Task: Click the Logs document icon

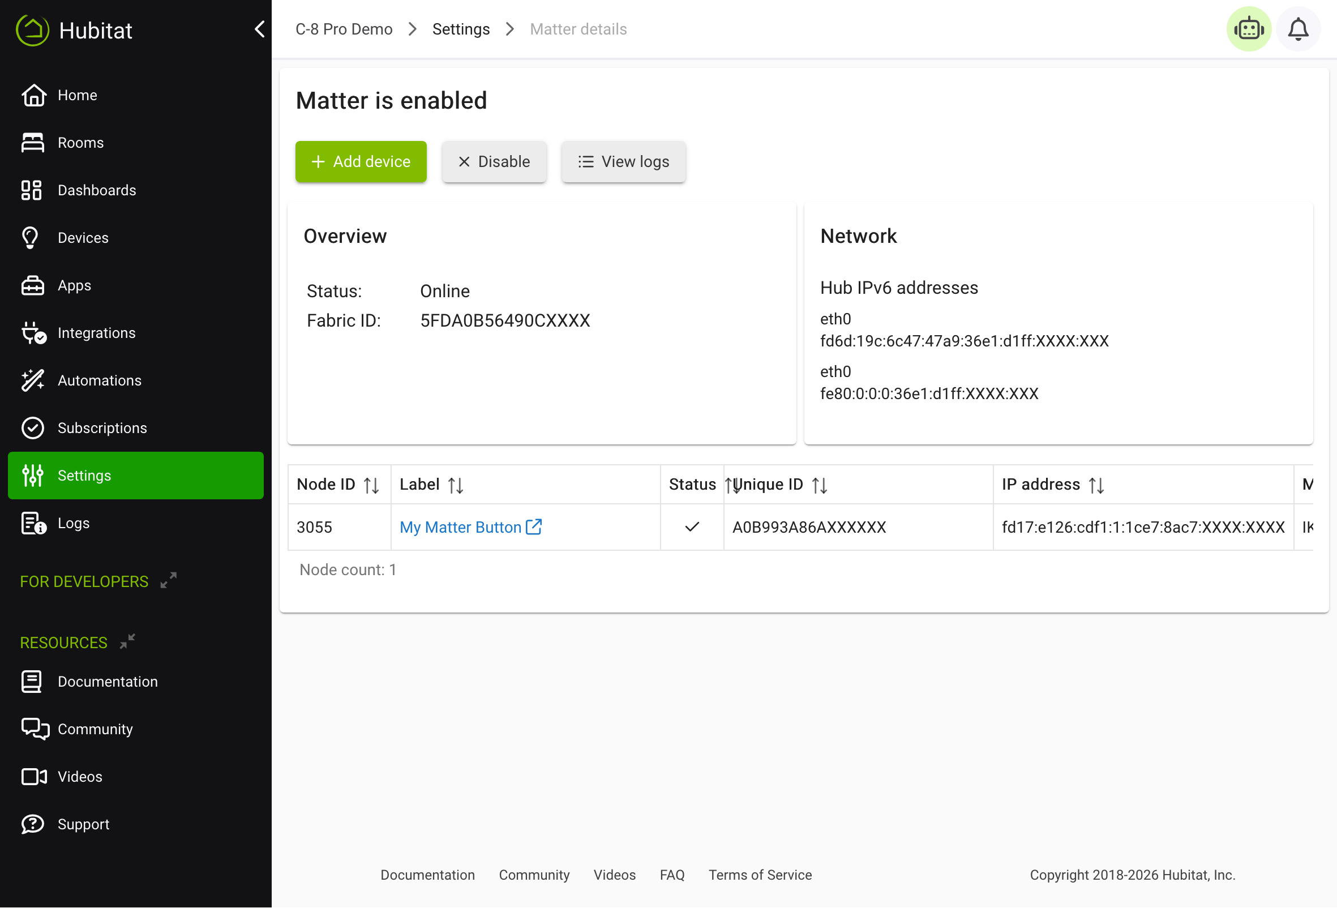Action: point(33,524)
